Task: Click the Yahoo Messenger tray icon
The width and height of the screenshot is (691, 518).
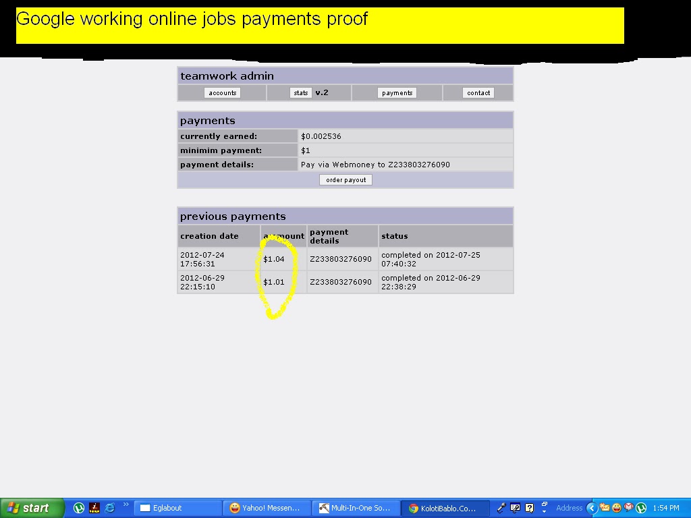Action: point(617,508)
